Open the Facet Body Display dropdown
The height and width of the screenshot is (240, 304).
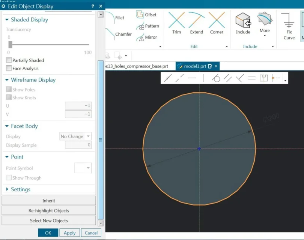click(x=75, y=136)
